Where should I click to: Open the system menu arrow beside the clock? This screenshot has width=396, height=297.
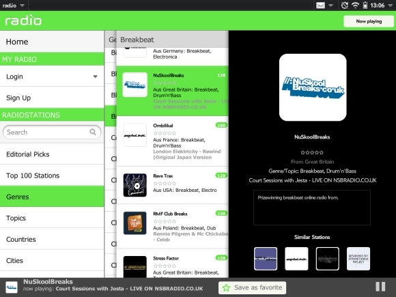point(390,5)
